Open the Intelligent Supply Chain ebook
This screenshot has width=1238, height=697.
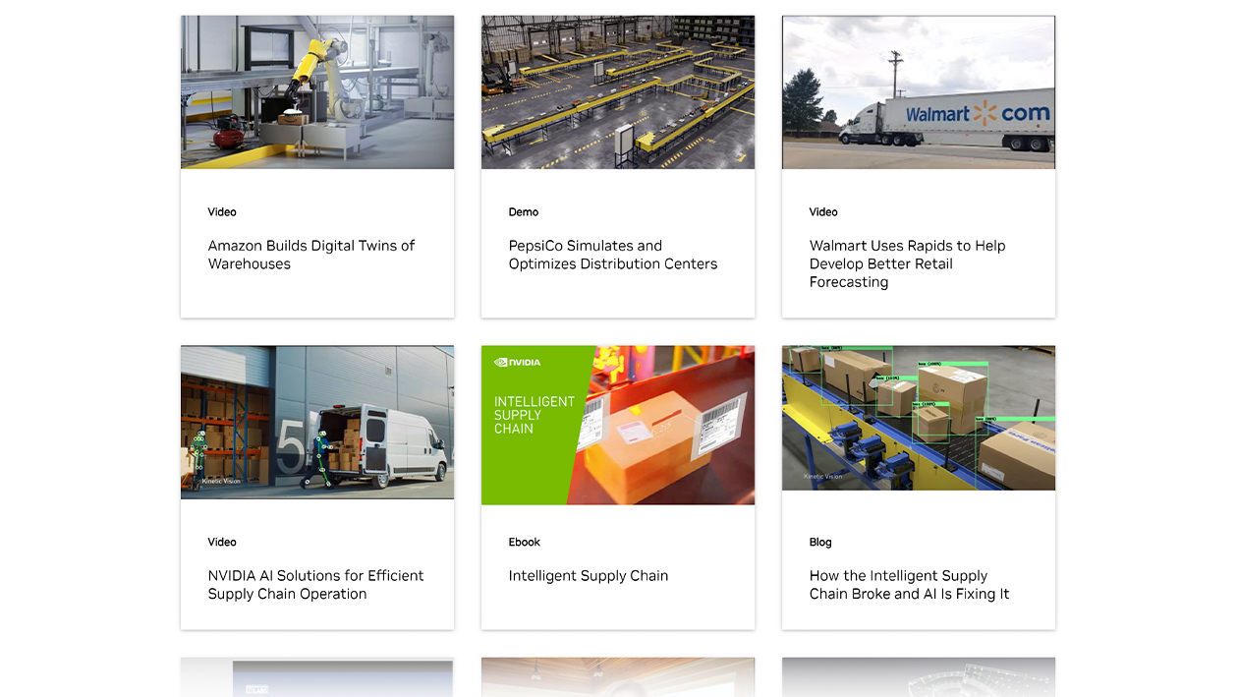coord(589,575)
